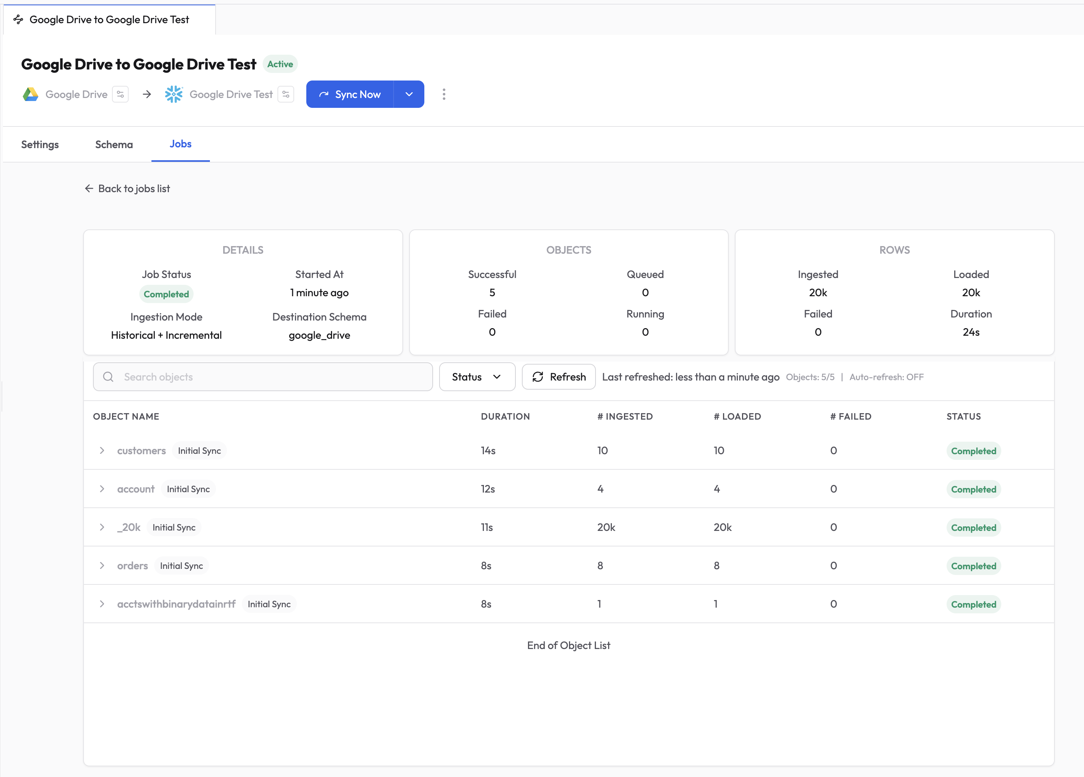Viewport: 1084px width, 777px height.
Task: Expand the customers object row
Action: [x=102, y=450]
